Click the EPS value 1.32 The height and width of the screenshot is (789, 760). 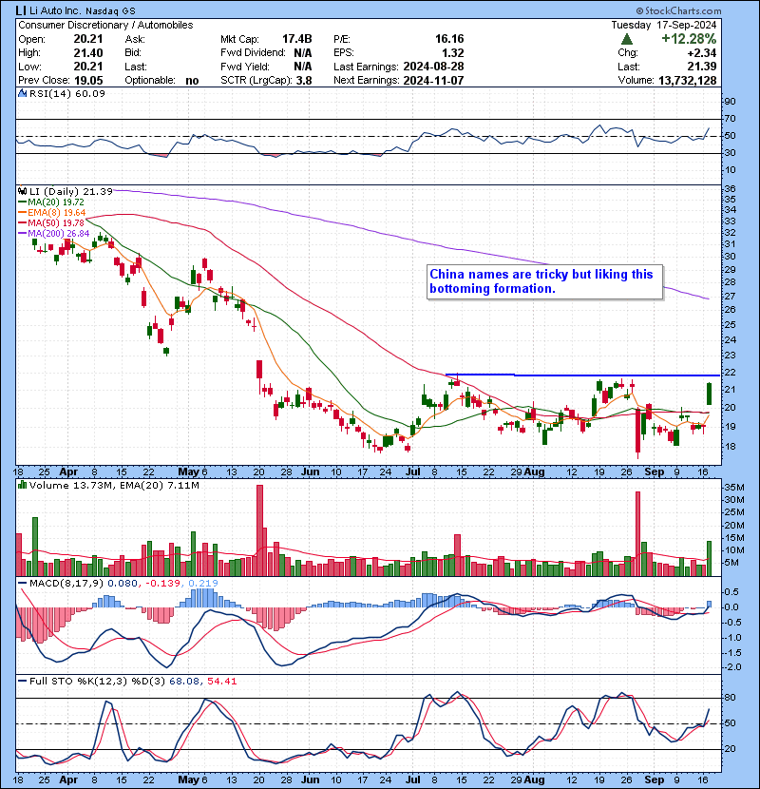coord(453,53)
